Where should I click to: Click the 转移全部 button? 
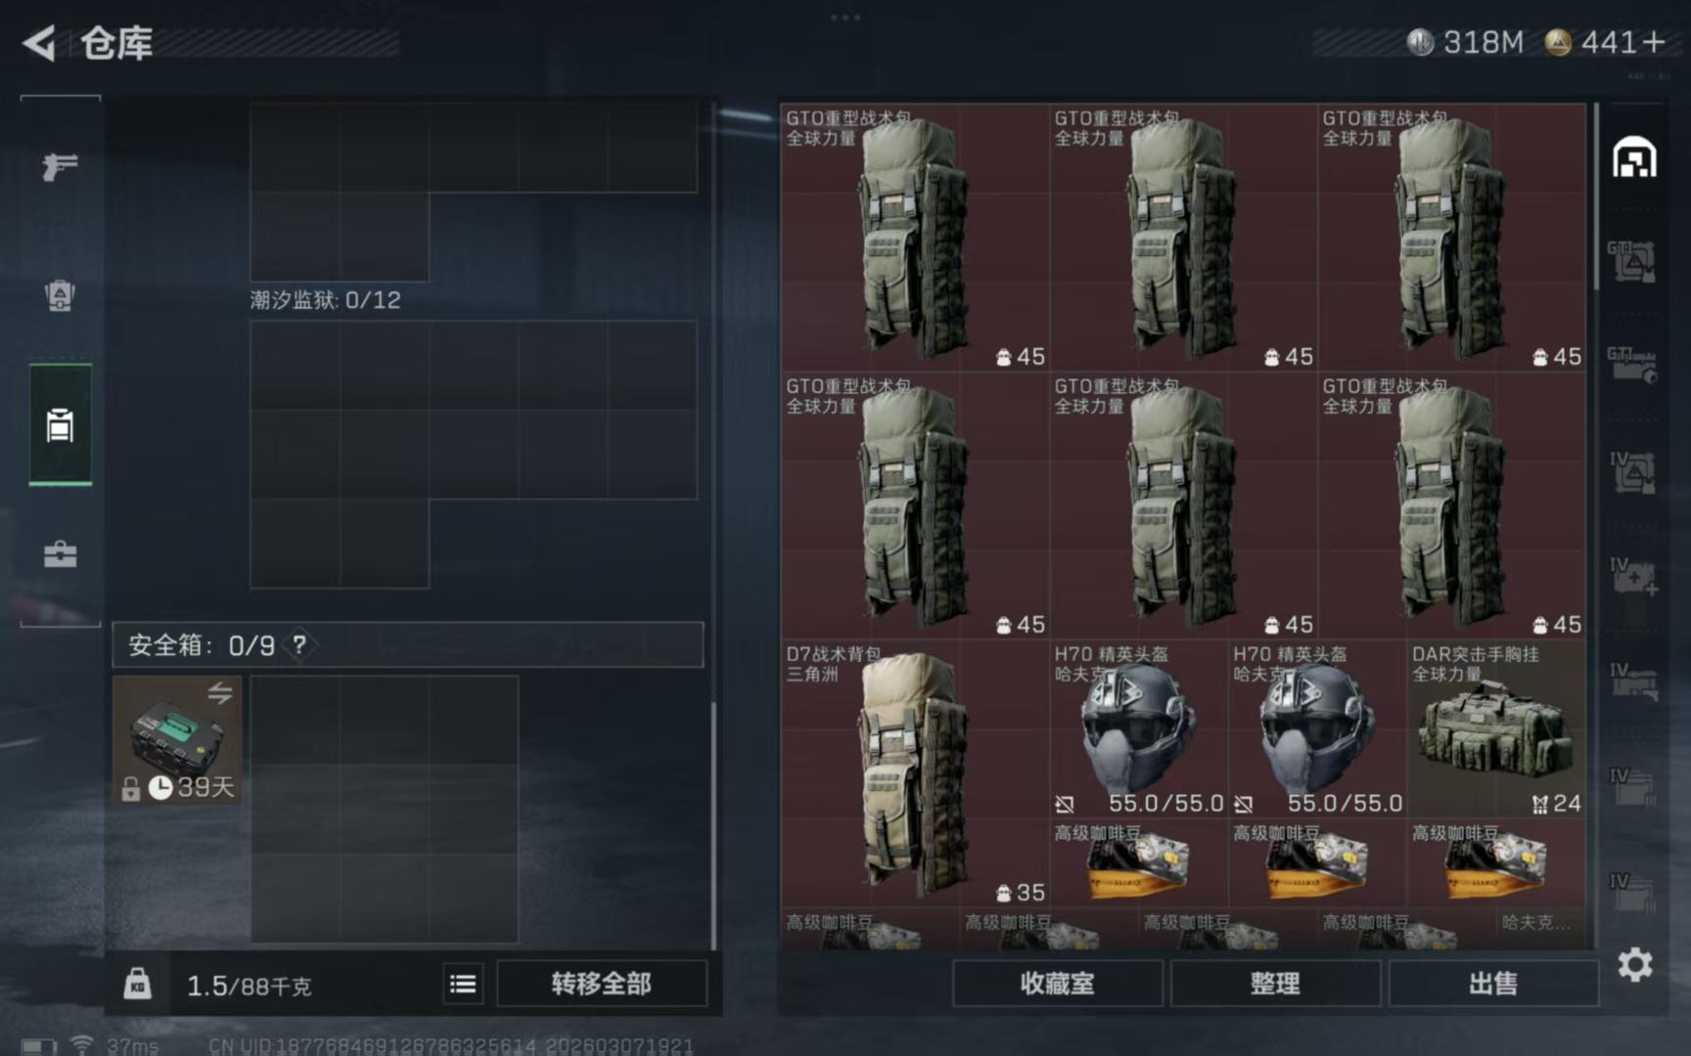tap(601, 984)
